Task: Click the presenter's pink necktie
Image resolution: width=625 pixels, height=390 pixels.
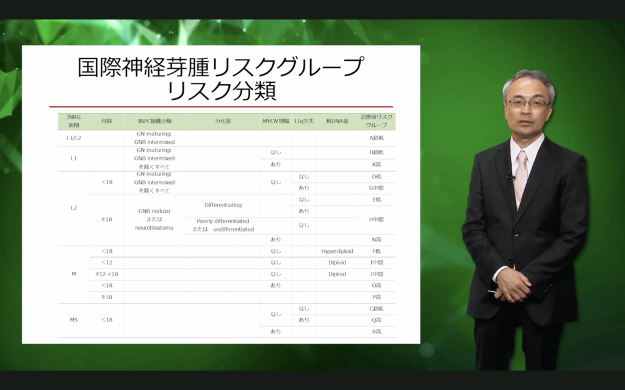Action: [x=521, y=177]
